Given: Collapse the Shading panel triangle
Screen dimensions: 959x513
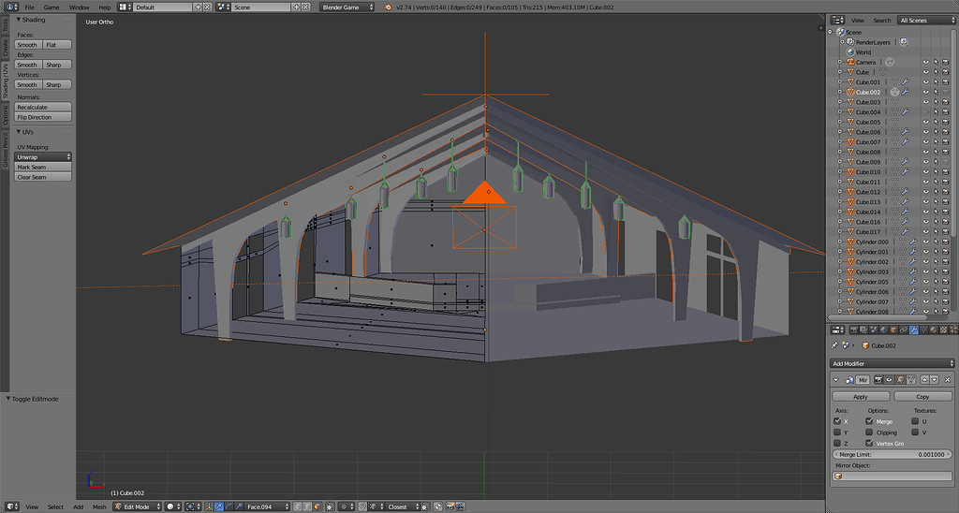Looking at the screenshot, I should pyautogui.click(x=19, y=20).
